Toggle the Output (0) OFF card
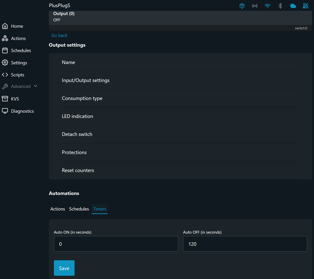 (180, 18)
